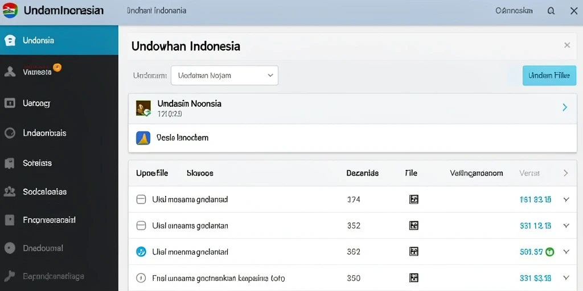Click the Sodcalcates people icon
The image size is (583, 291).
pos(10,192)
